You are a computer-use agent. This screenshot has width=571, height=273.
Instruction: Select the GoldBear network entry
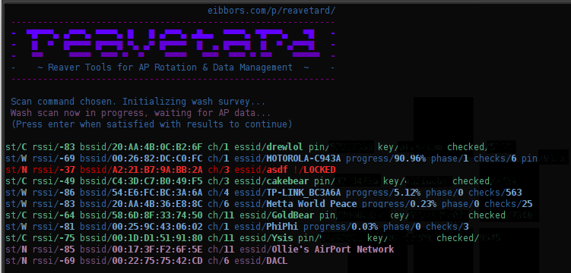(x=272, y=215)
